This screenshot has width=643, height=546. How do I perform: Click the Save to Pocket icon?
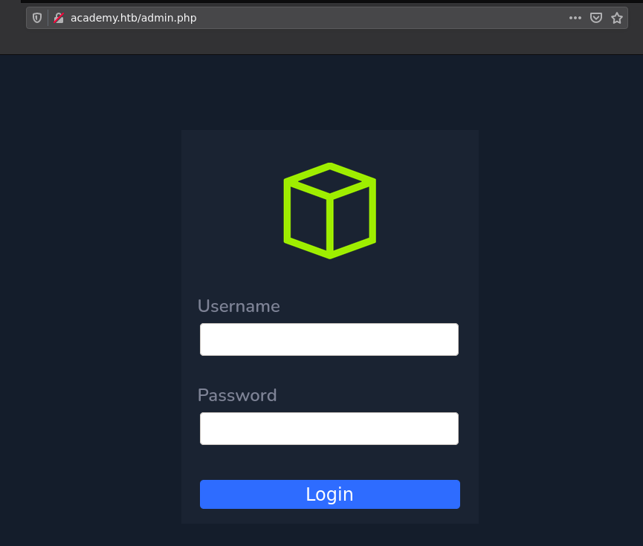click(595, 18)
